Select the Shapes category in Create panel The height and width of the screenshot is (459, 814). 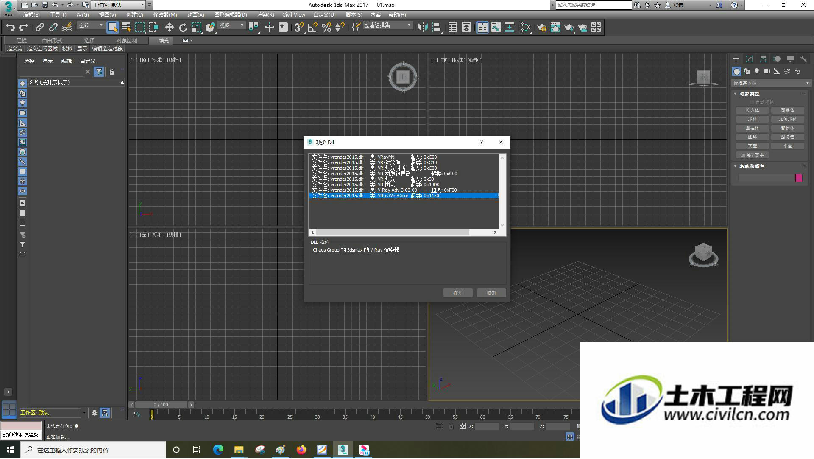(747, 71)
